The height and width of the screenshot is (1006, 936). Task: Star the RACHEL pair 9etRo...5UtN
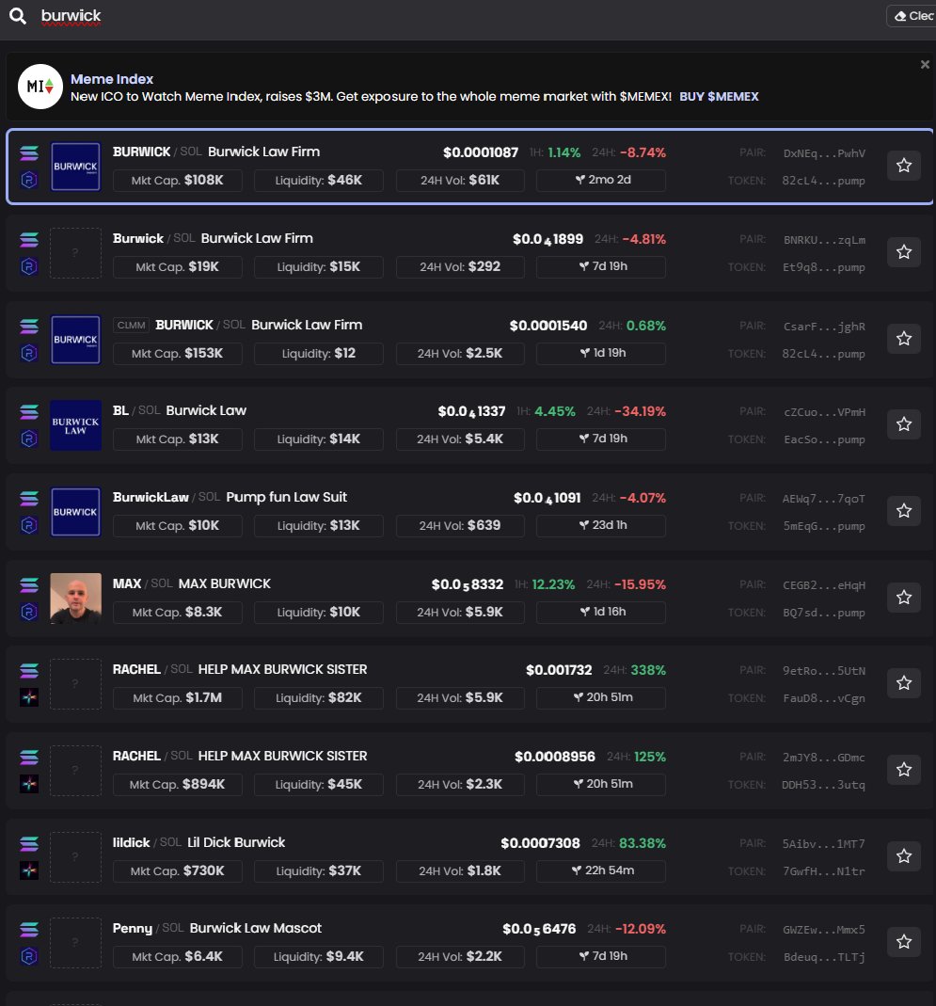[x=904, y=682]
